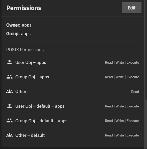The height and width of the screenshot is (149, 147).
Task: Select the Group Obj apps group icon
Action: pos(10,77)
